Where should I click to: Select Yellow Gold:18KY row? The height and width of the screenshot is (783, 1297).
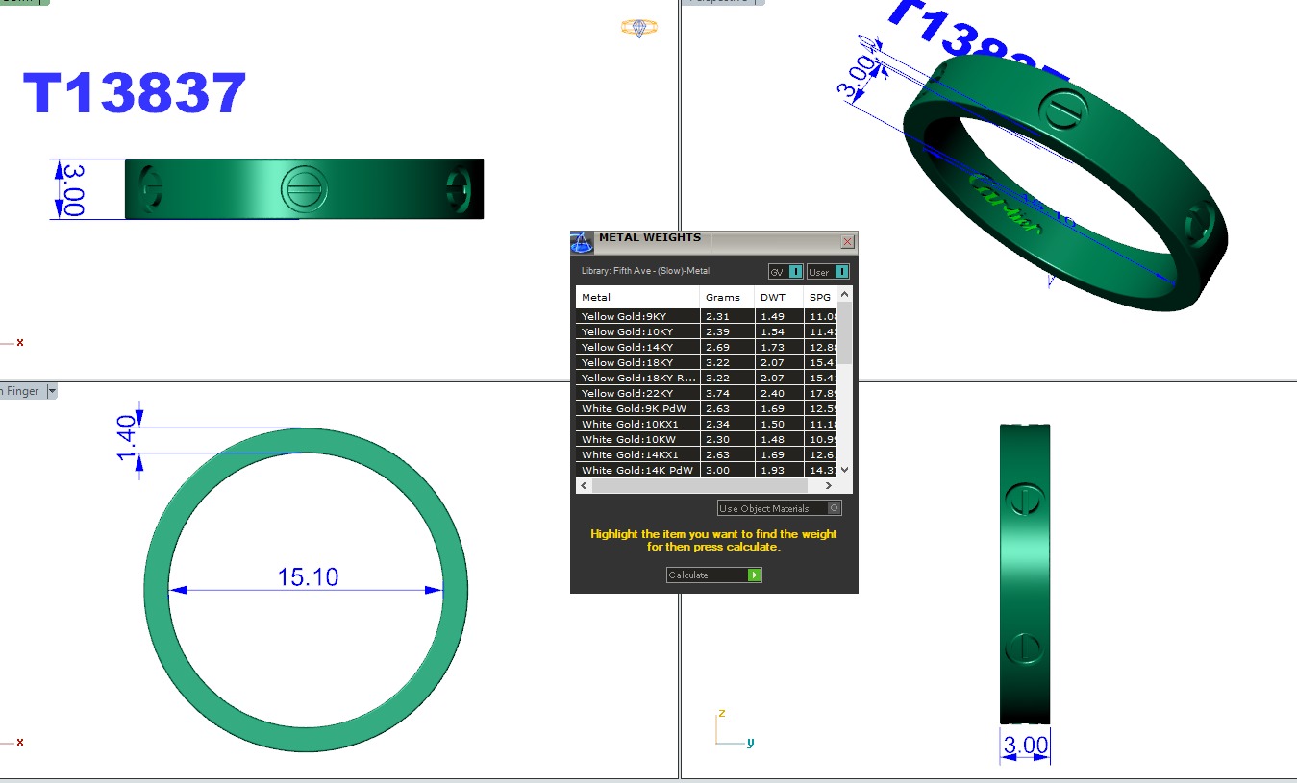636,363
